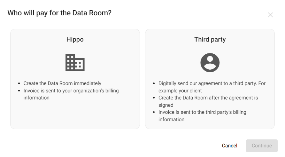
Task: Click "For example your client" text
Action: 180,91
